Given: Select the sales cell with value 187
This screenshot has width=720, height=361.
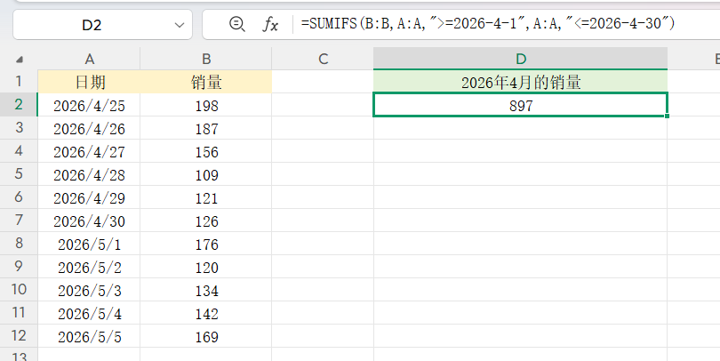Looking at the screenshot, I should point(206,128).
